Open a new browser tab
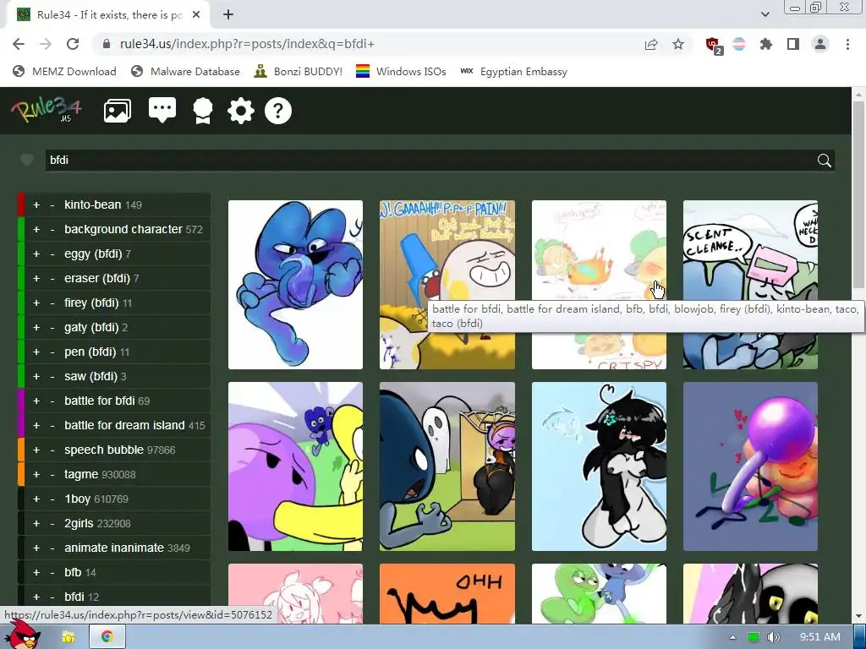 pos(228,15)
